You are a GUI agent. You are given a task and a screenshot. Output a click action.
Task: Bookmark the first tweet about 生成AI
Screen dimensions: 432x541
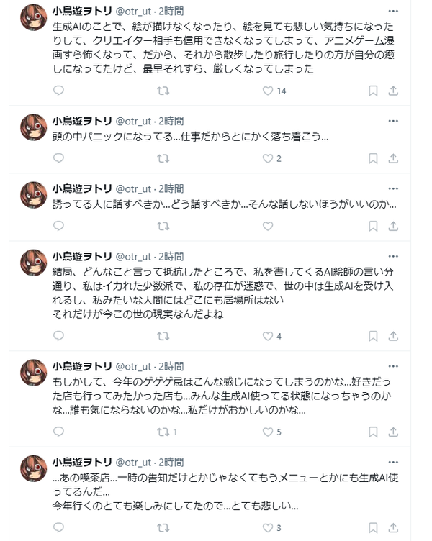pos(373,91)
